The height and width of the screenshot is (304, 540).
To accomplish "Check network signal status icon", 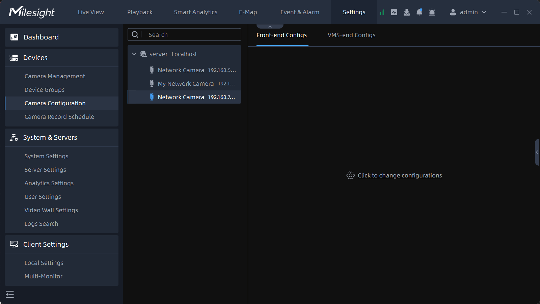I will tap(381, 12).
